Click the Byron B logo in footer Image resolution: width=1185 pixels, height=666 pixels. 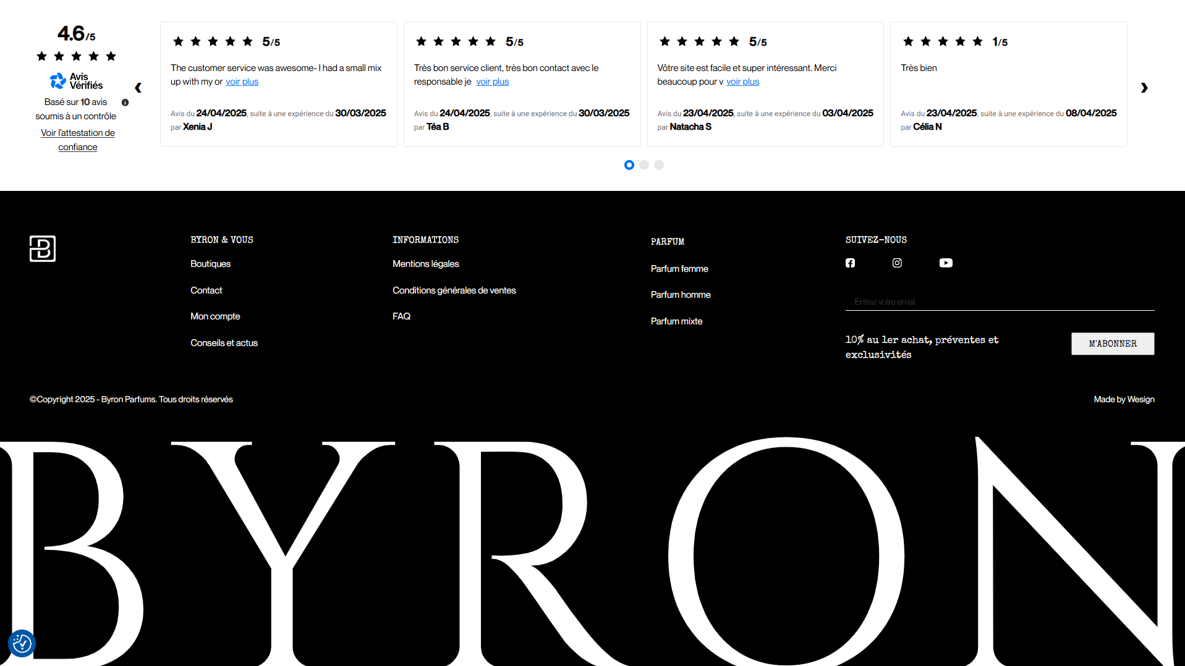pyautogui.click(x=43, y=248)
